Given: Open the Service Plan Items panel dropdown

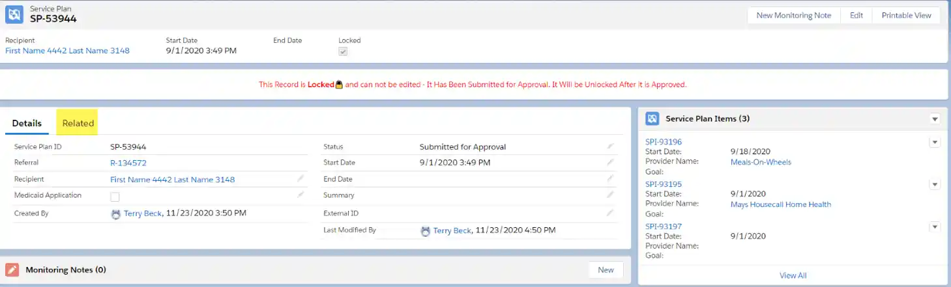Looking at the screenshot, I should click(x=935, y=119).
